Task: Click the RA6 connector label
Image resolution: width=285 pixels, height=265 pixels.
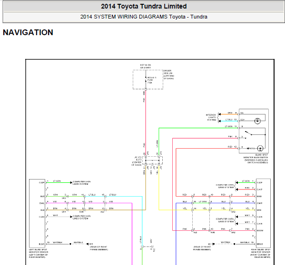Action: pos(81,212)
